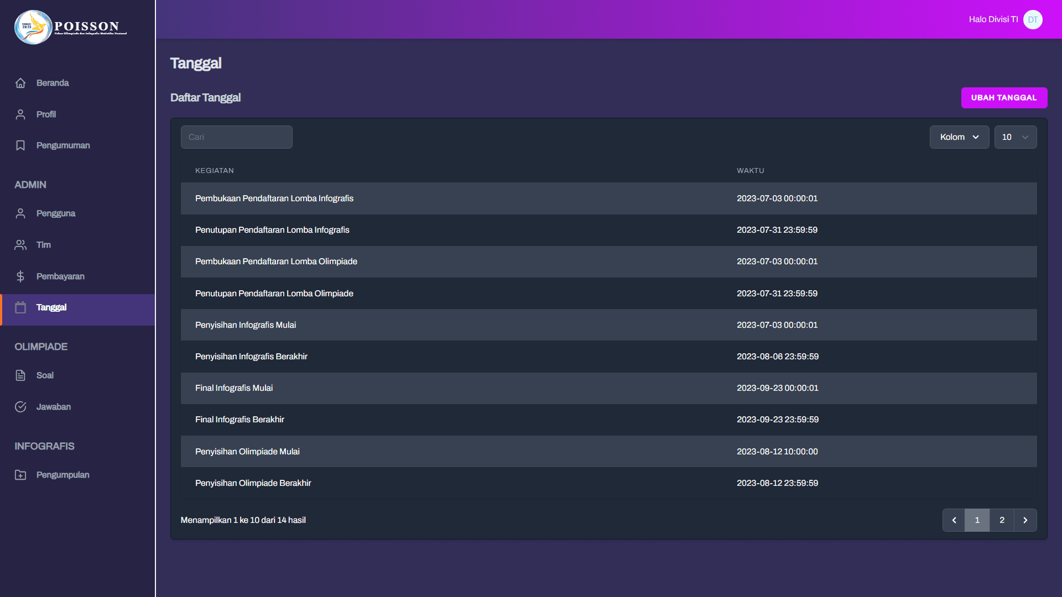Screen dimensions: 1062x597
Task: Go to page 2 of results
Action: pyautogui.click(x=1001, y=520)
